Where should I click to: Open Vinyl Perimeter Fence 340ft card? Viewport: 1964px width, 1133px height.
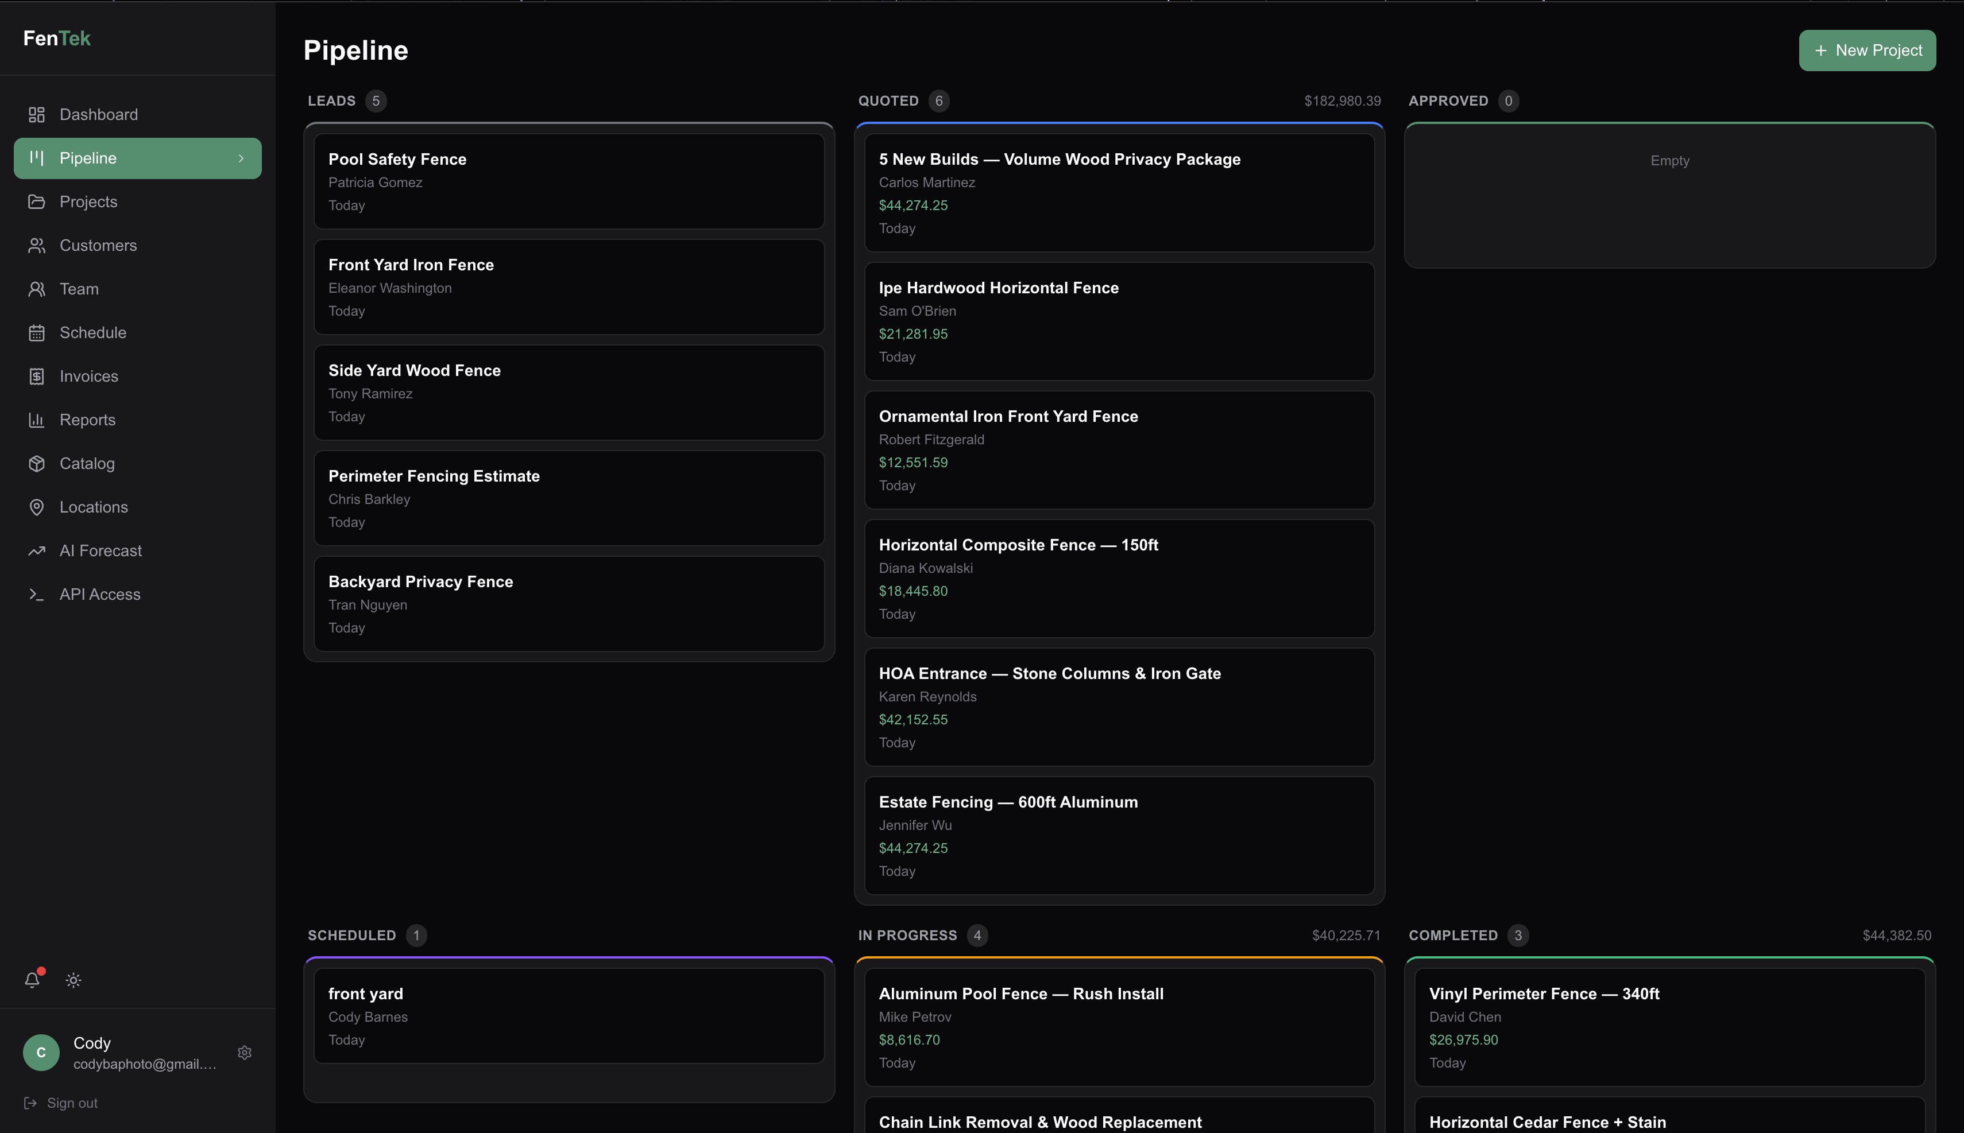point(1670,1027)
